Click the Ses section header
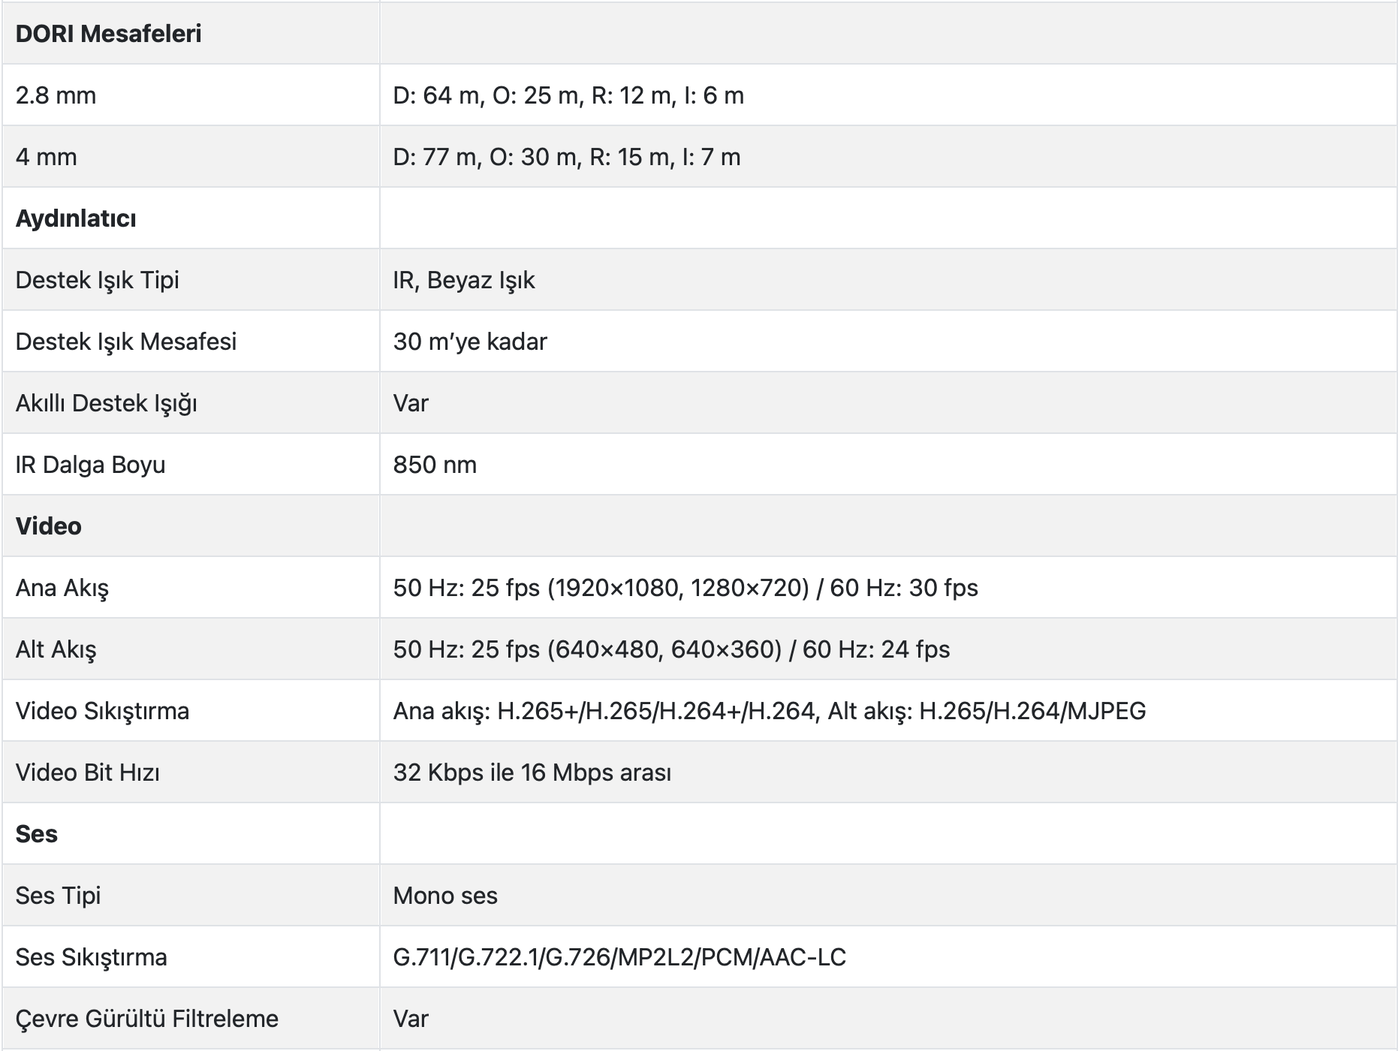The height and width of the screenshot is (1051, 1398). pyautogui.click(x=36, y=834)
